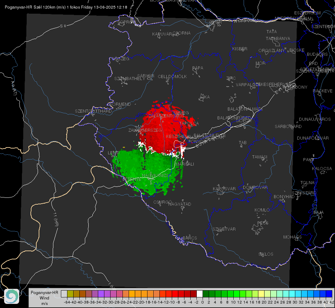Click the KALOCSA city label
The height and width of the screenshot is (308, 335).
pyautogui.click(x=322, y=169)
